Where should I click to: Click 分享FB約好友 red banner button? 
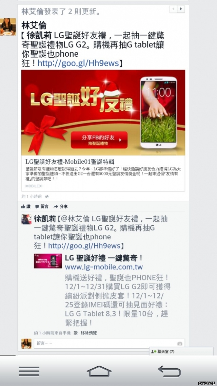[x=99, y=140]
